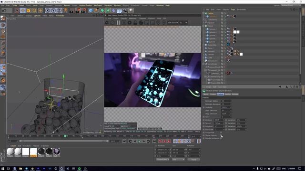Viewport: 305px width, 171px height.
Task: Pause the Live Viewer render
Action: click(x=118, y=23)
